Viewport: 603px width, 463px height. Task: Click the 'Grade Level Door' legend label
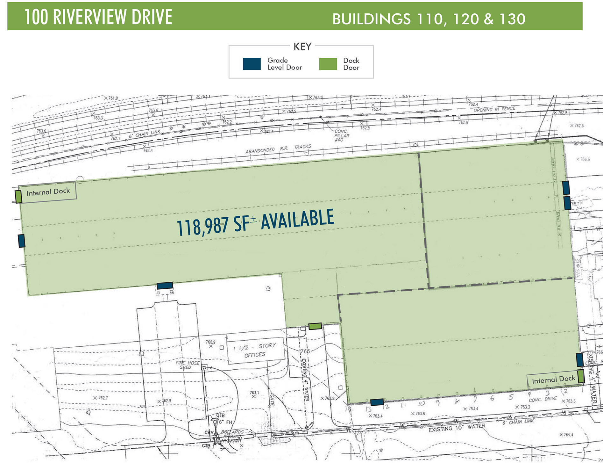pyautogui.click(x=285, y=64)
